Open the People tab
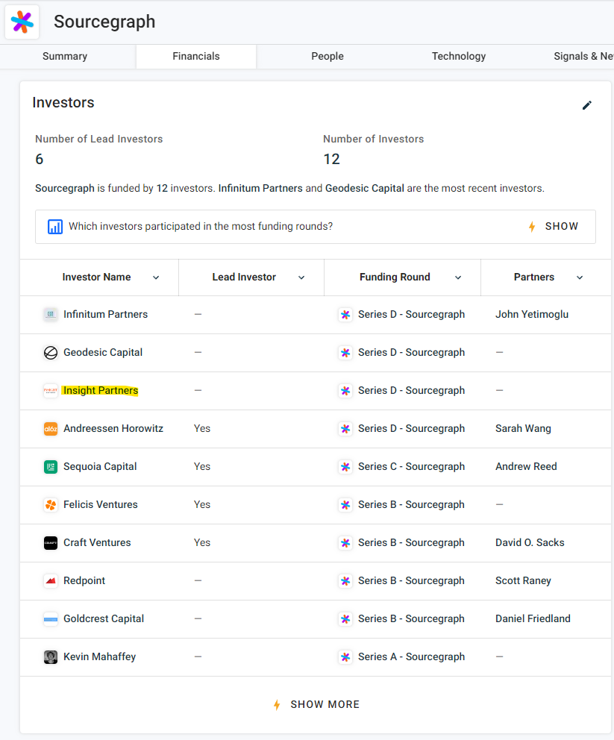This screenshot has height=740, width=614. click(x=328, y=56)
